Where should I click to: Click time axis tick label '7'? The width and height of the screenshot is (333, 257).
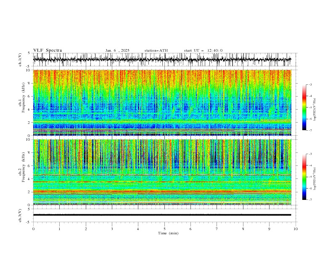tap(217, 229)
